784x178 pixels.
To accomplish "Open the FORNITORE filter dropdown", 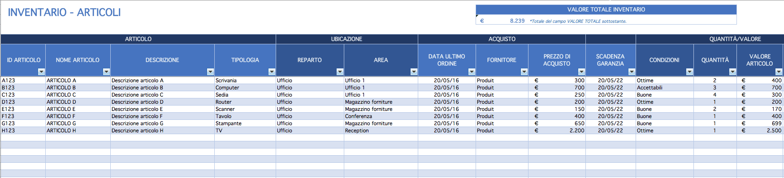I will click(524, 72).
